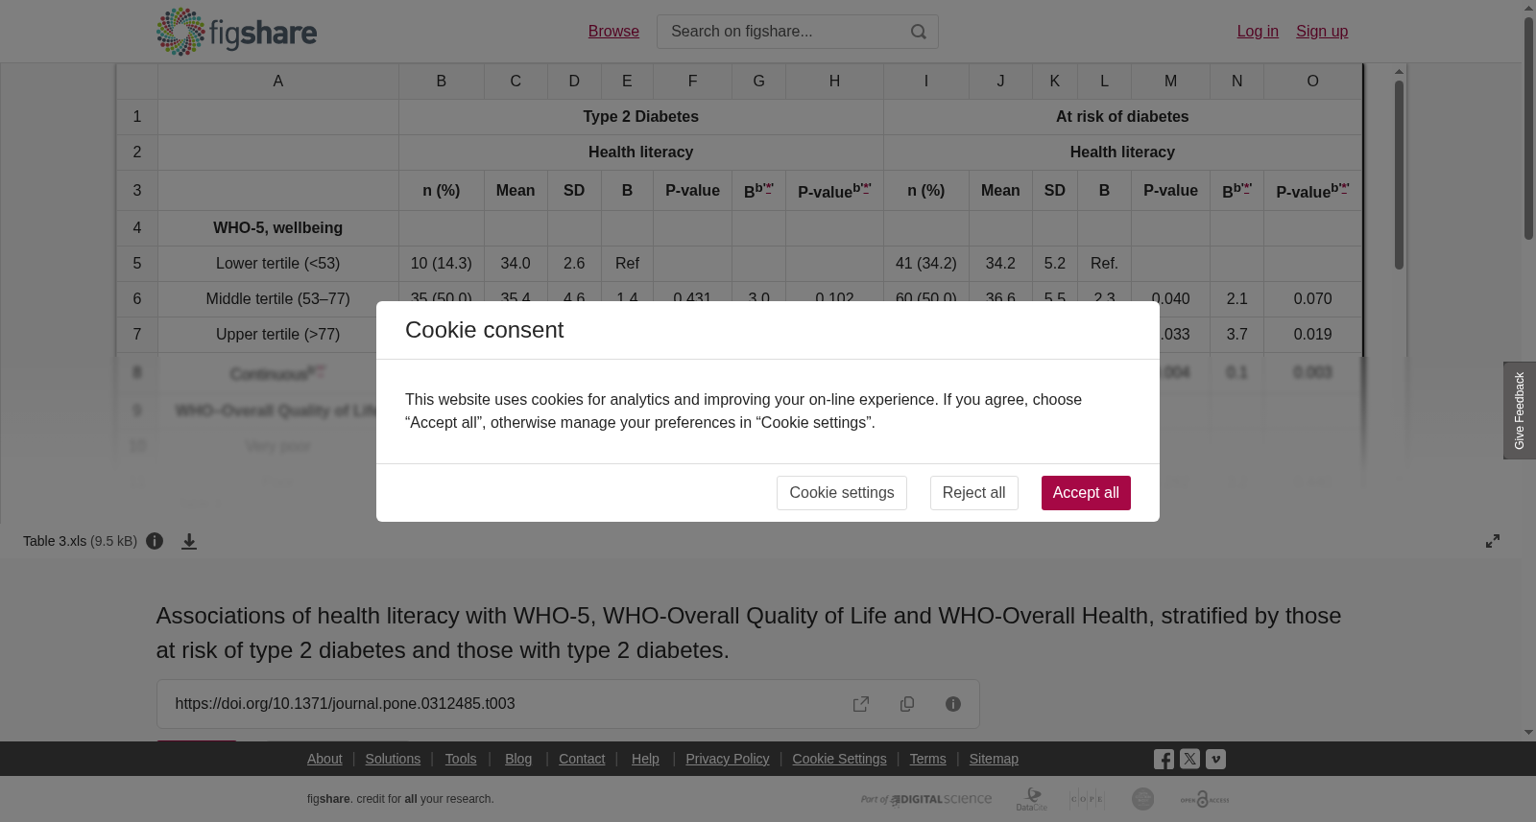Click the figshare logo
Screen dimensions: 1536x822
click(236, 32)
